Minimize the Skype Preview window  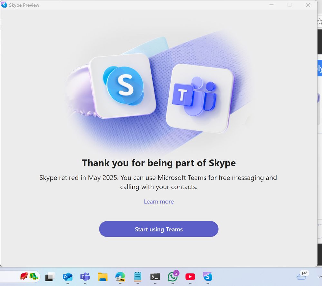click(271, 5)
